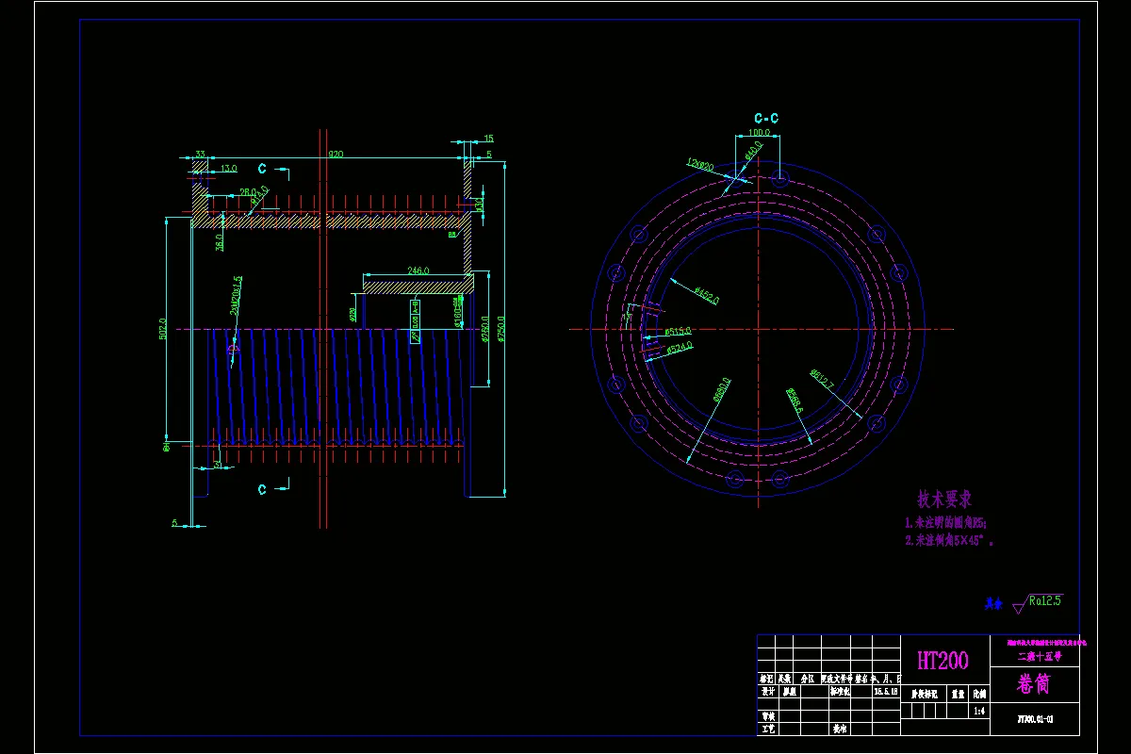Click the 13.0 dimension near left flange
Viewport: 1131px width, 754px height.
pyautogui.click(x=229, y=169)
